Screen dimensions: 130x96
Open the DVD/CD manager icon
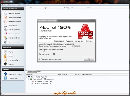click(5, 30)
